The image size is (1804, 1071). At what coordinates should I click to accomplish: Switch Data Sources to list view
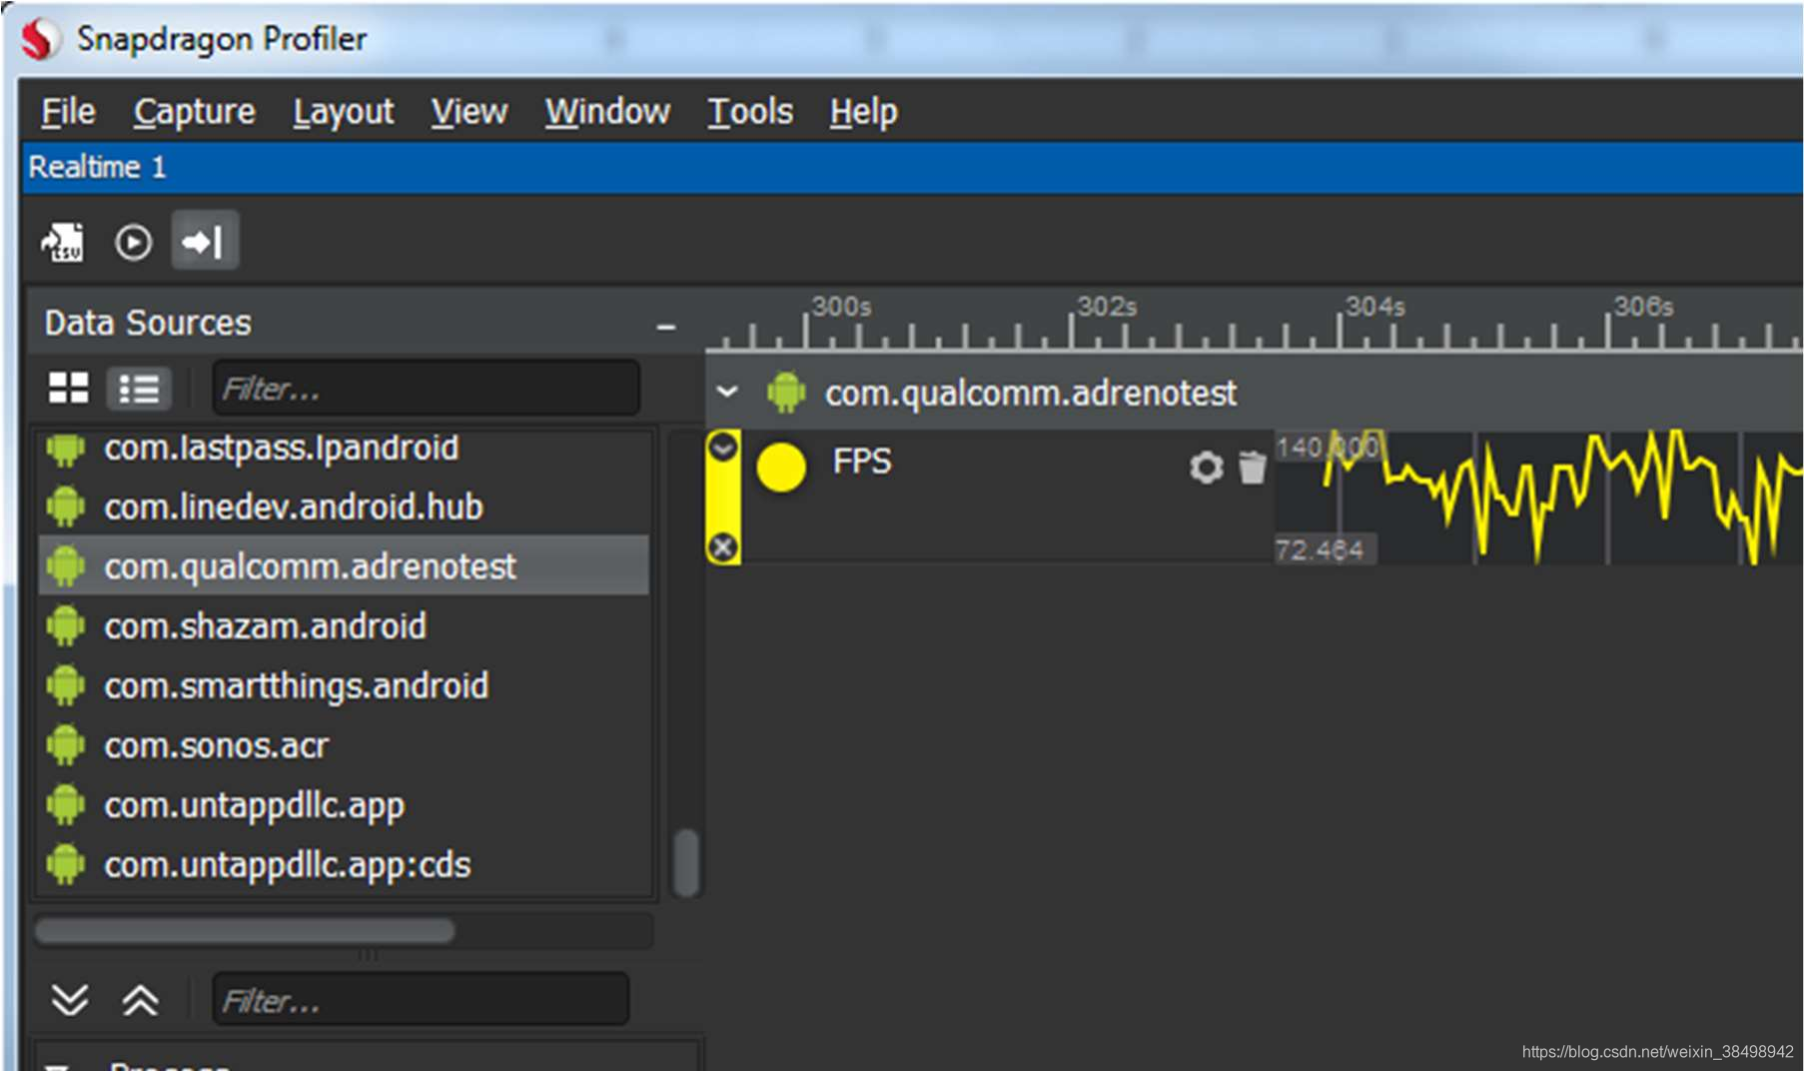[139, 389]
